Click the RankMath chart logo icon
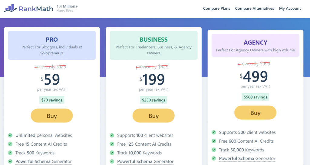The image size is (310, 165). (x=11, y=8)
